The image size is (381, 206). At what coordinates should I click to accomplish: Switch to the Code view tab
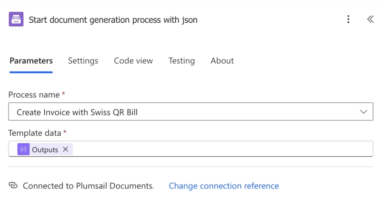133,61
